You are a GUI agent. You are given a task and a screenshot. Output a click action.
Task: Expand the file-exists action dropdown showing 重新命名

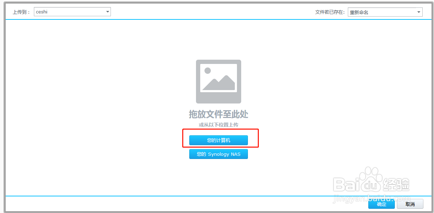385,12
